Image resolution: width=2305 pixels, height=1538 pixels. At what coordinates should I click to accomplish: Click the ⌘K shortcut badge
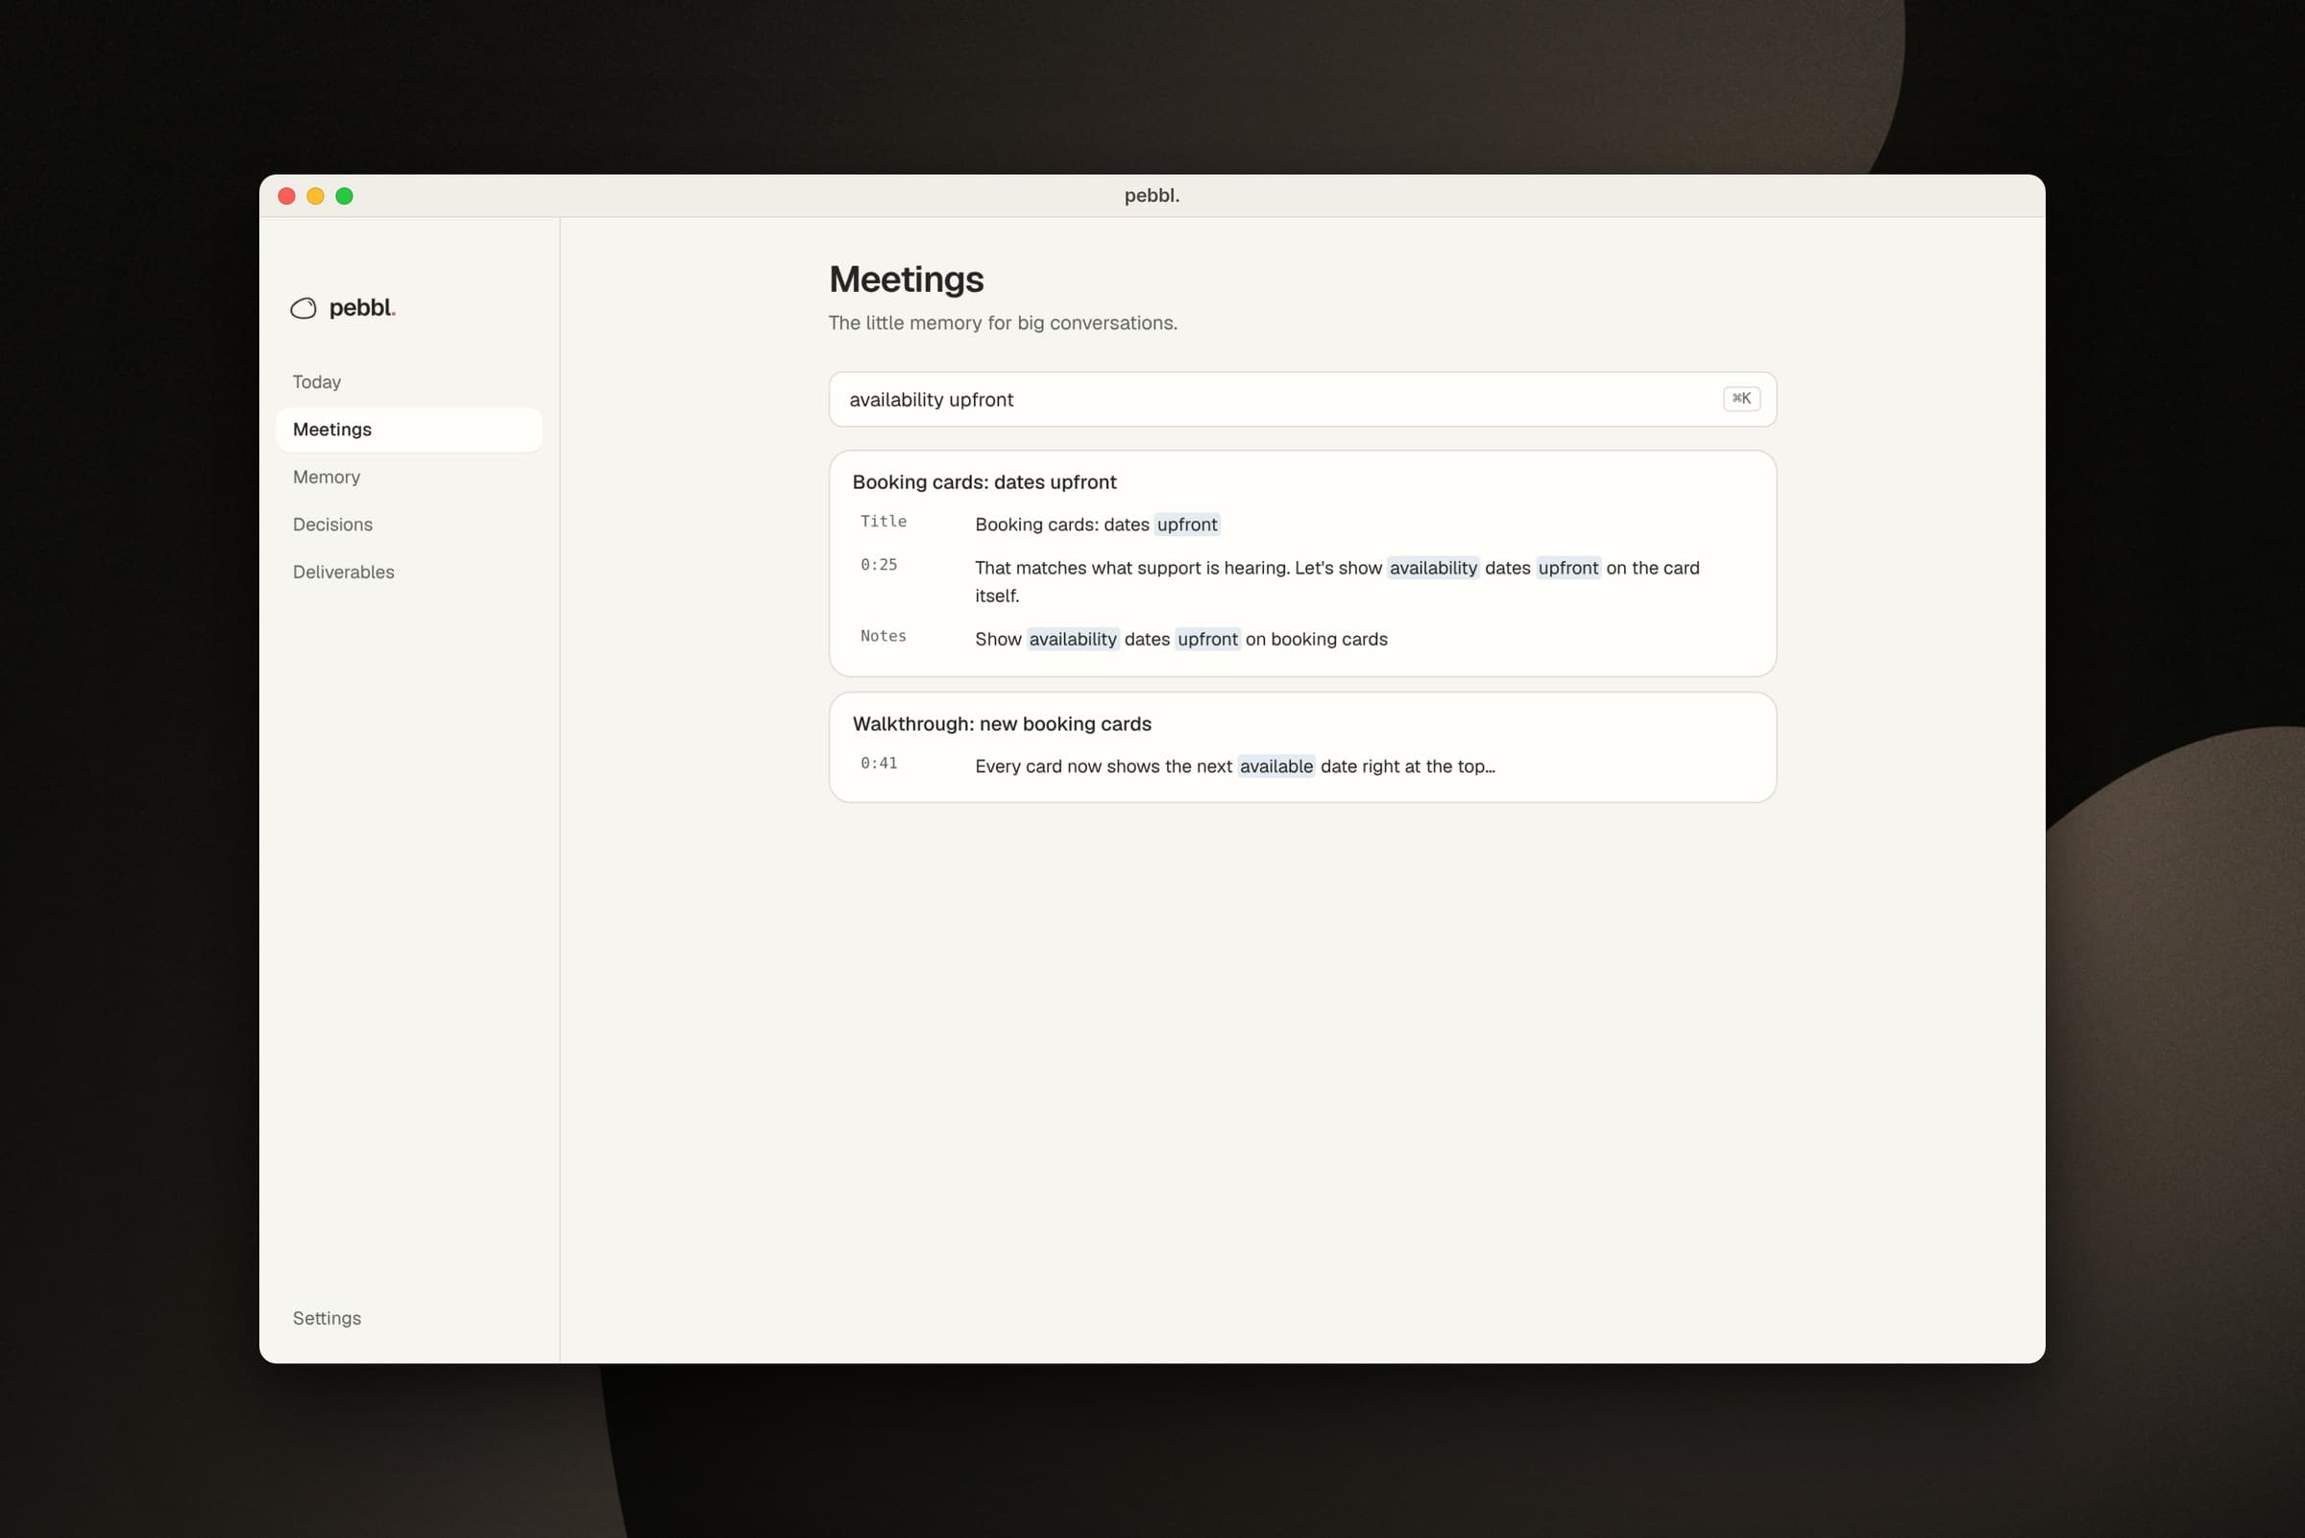[x=1740, y=399]
